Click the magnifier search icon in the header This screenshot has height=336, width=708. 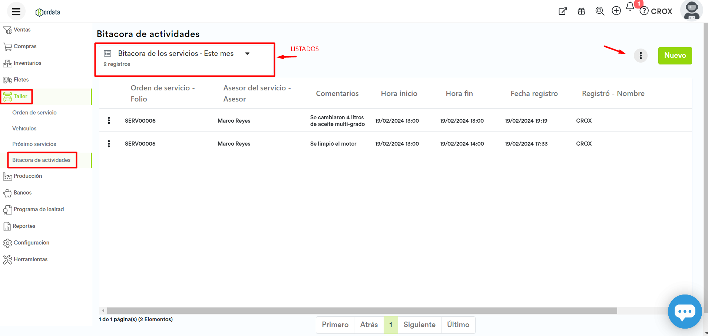599,11
